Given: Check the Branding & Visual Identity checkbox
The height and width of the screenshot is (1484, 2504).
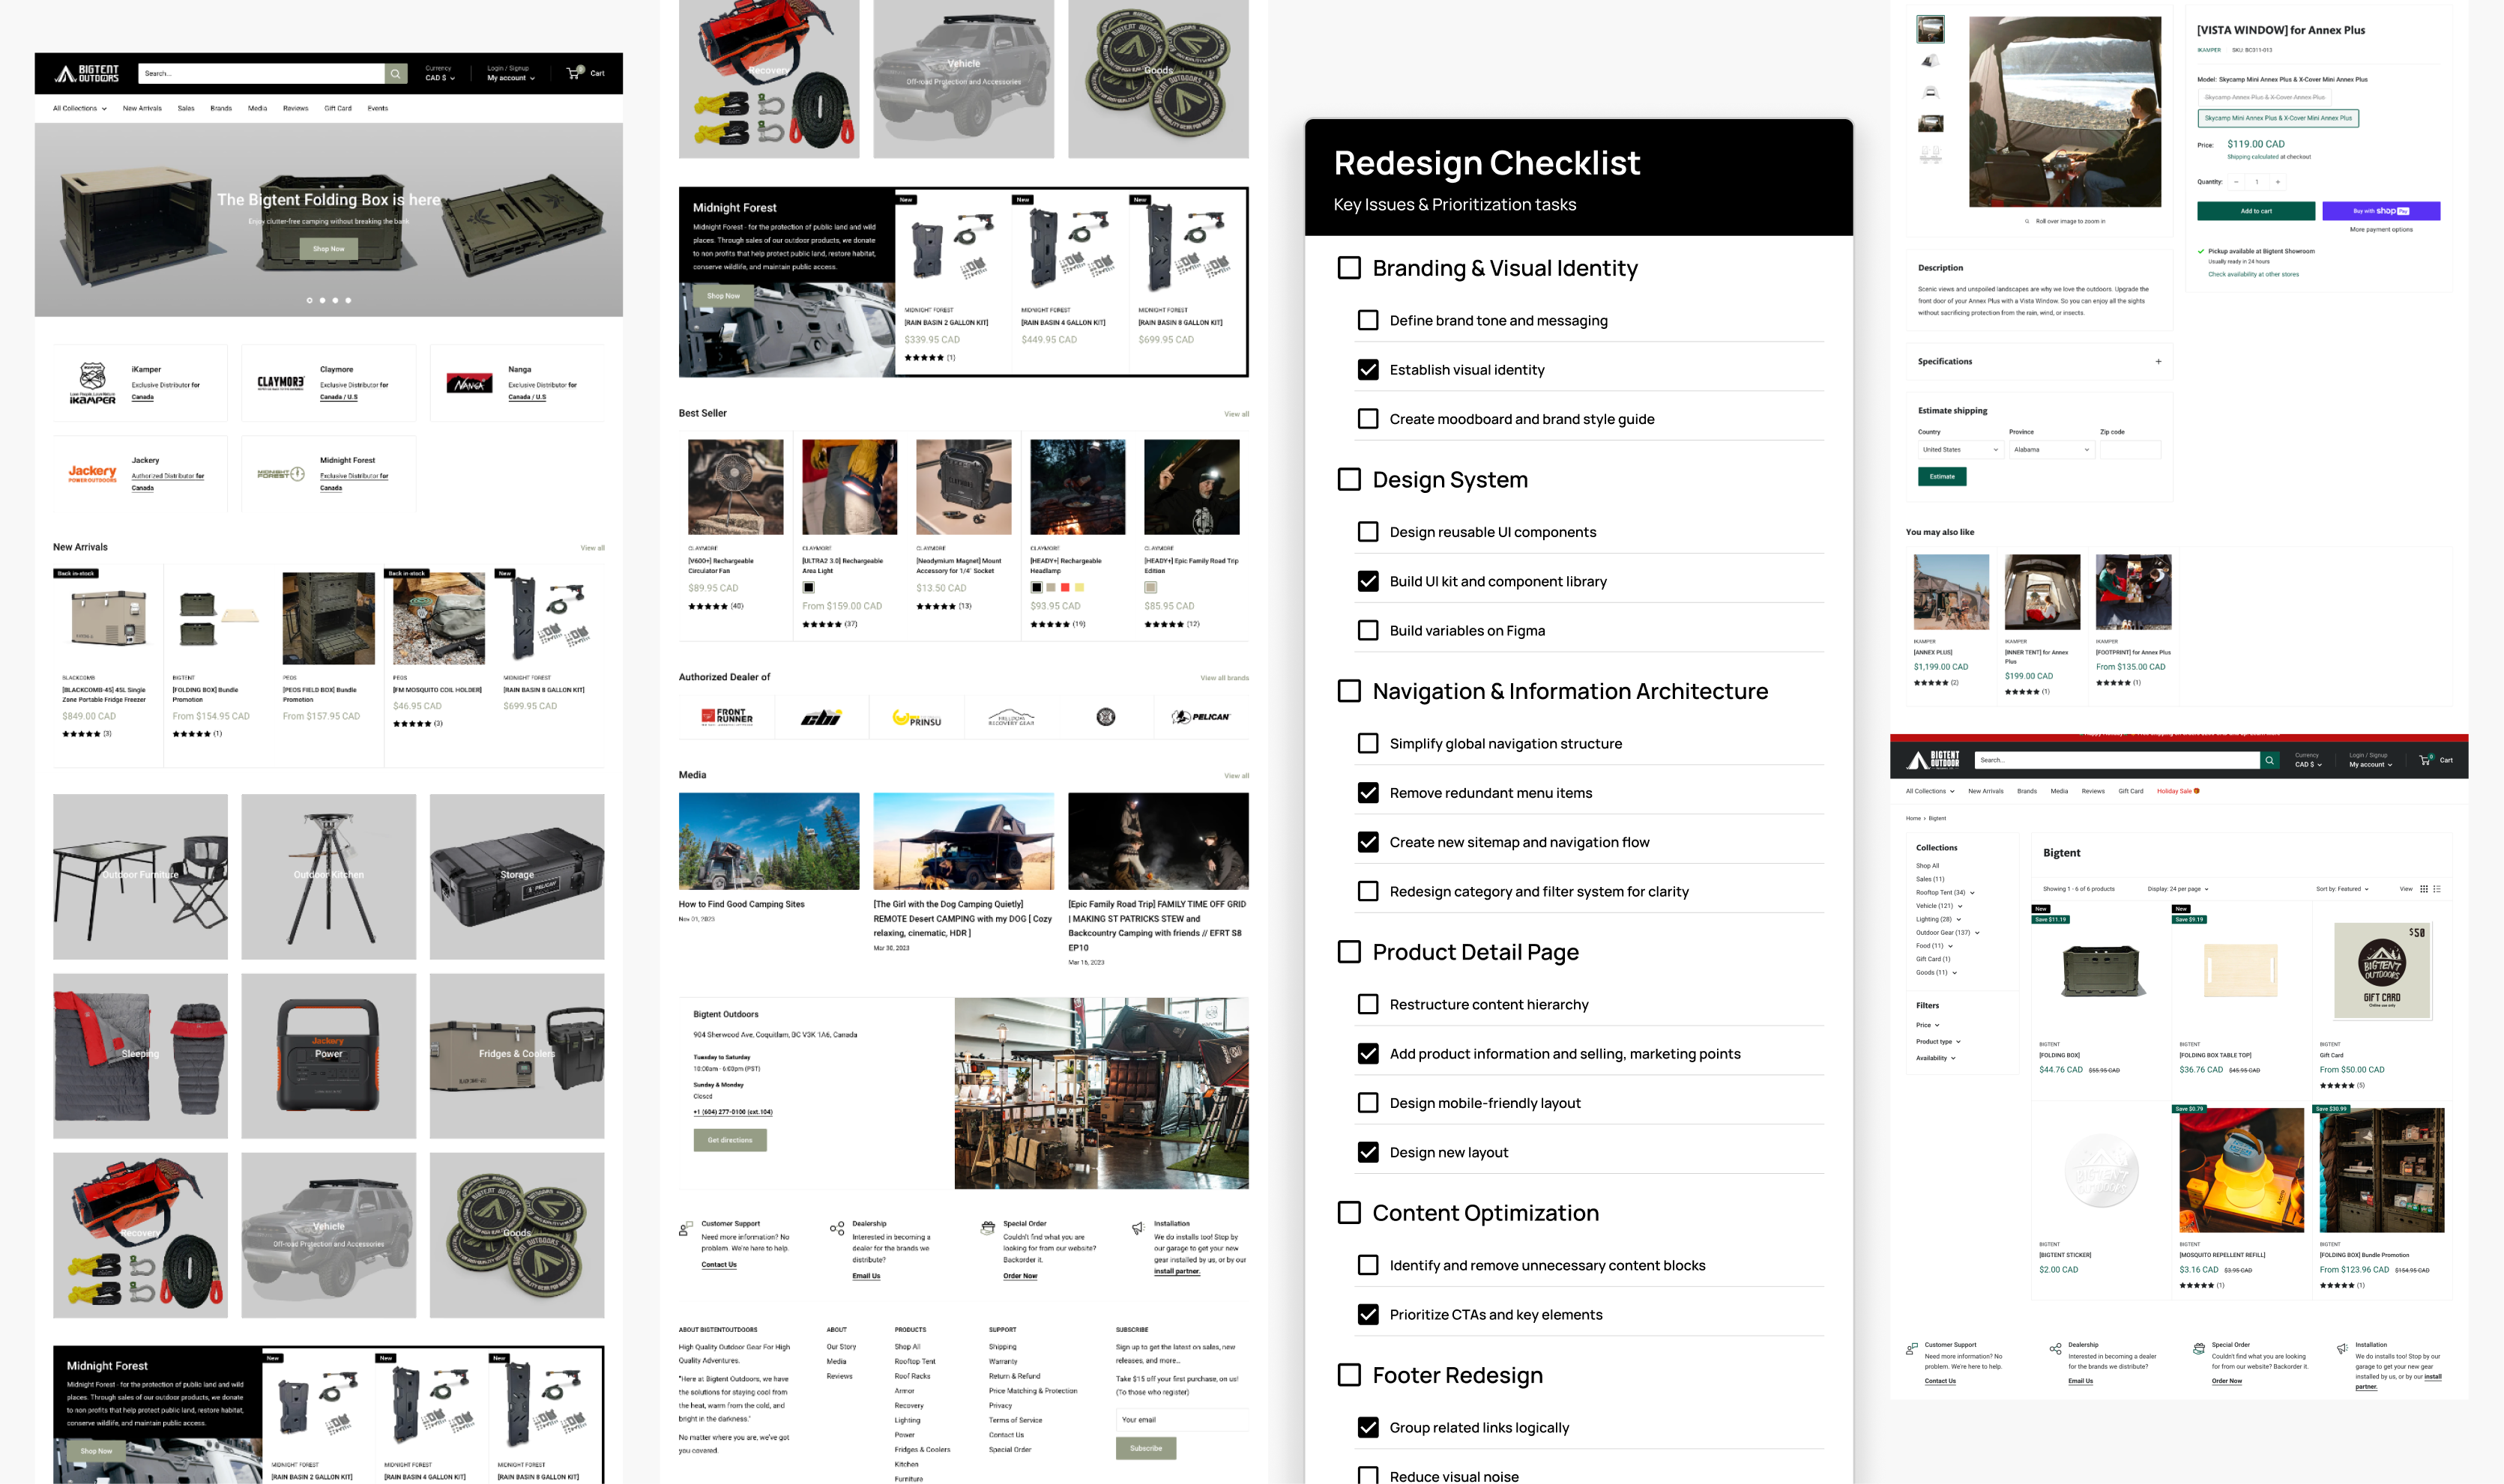Looking at the screenshot, I should pyautogui.click(x=1350, y=268).
